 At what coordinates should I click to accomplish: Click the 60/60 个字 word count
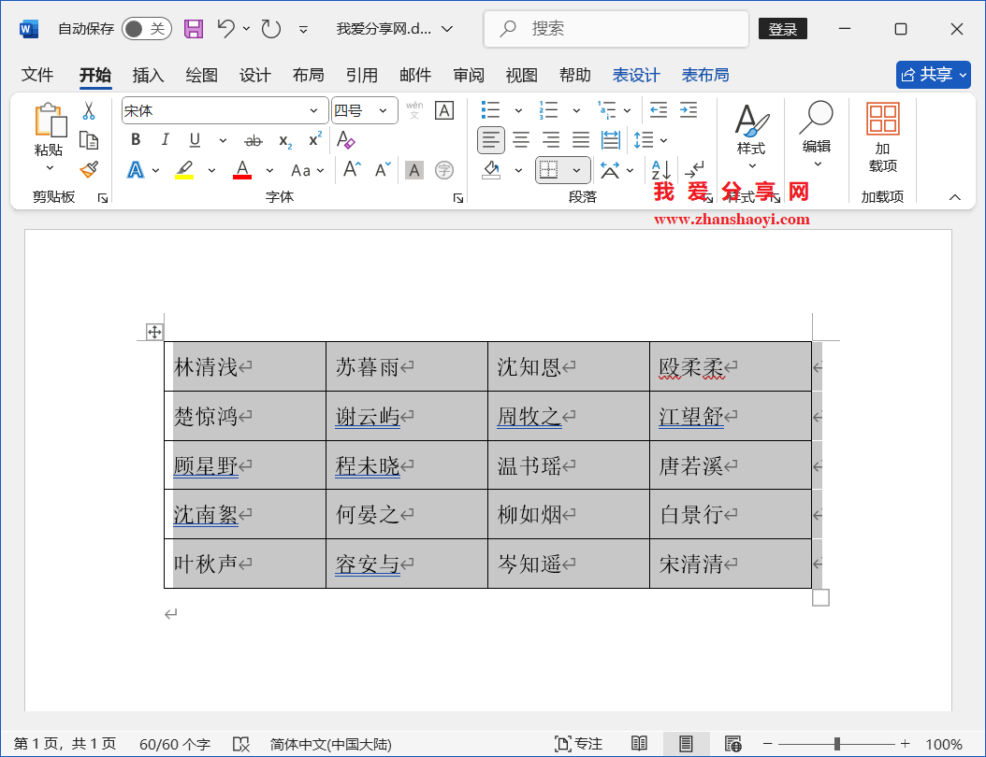pos(175,745)
